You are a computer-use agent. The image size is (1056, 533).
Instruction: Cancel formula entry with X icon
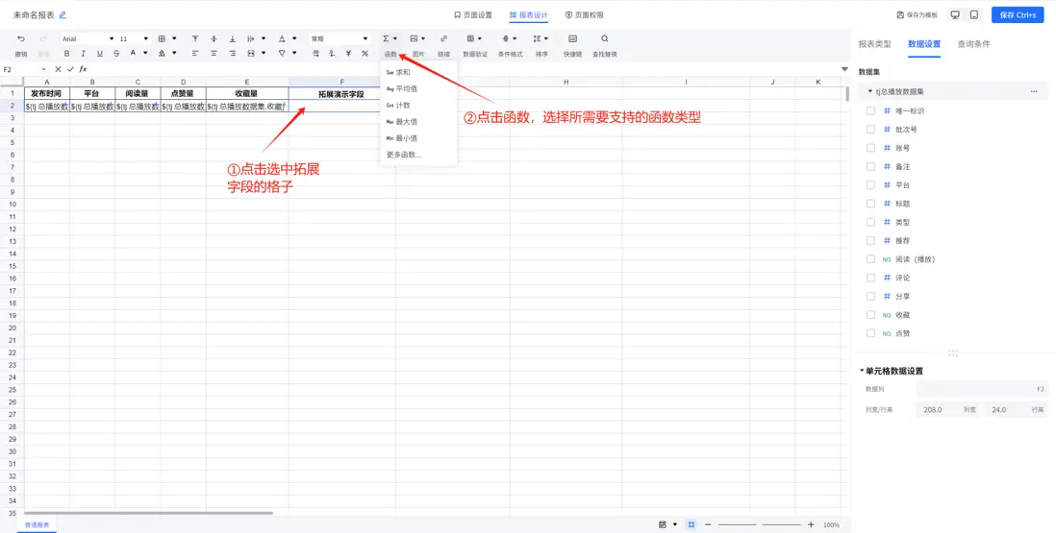pos(58,69)
